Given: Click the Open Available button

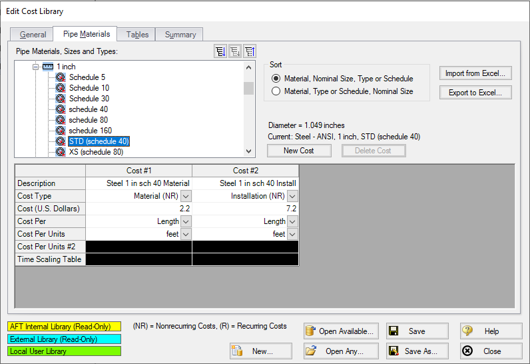Looking at the screenshot, I should [341, 331].
